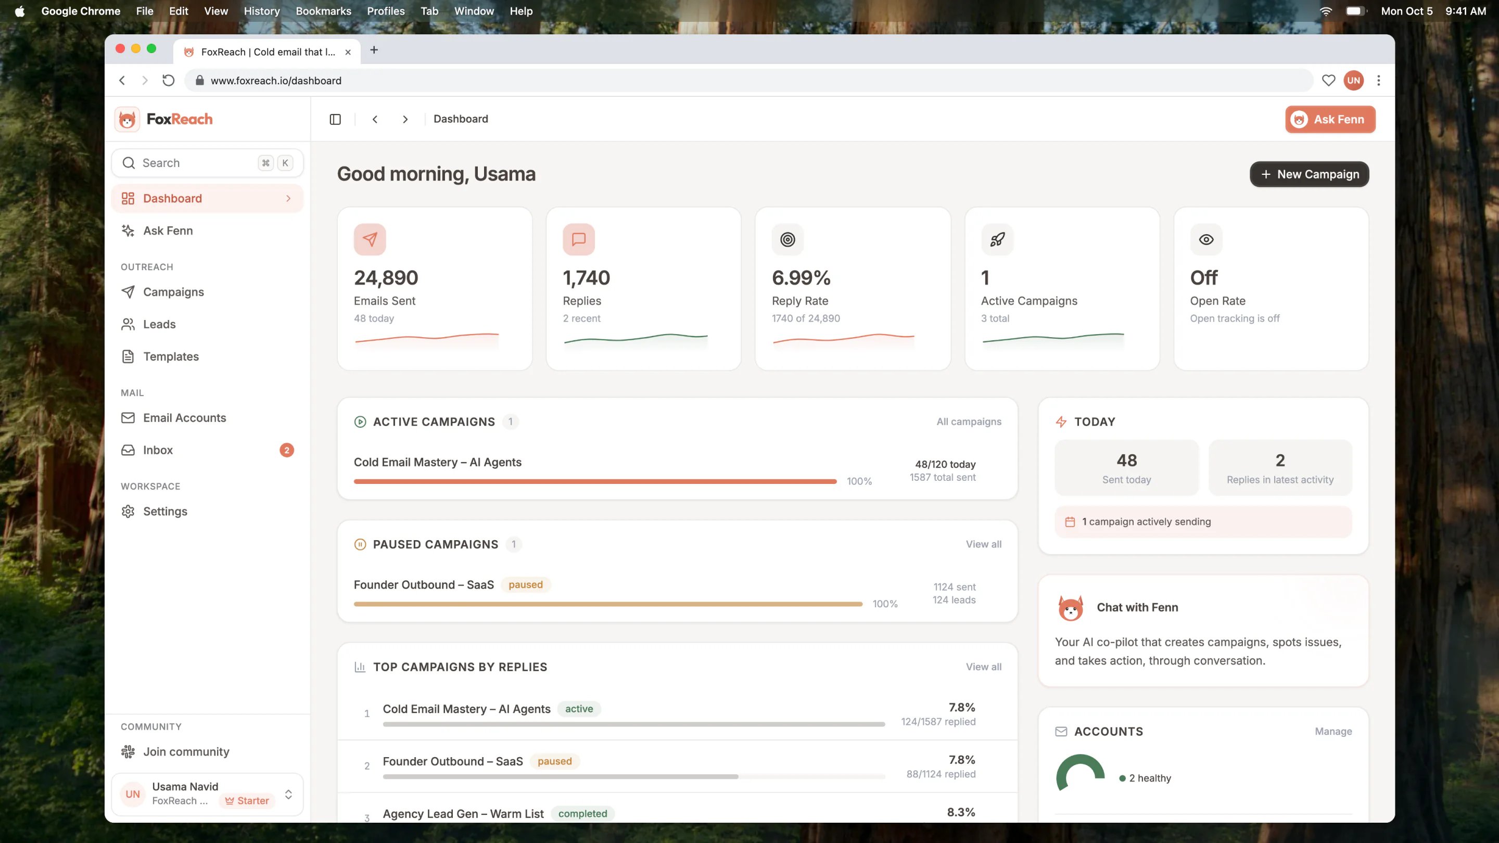This screenshot has width=1499, height=843.
Task: Reload the page with the refresh icon
Action: coord(168,80)
